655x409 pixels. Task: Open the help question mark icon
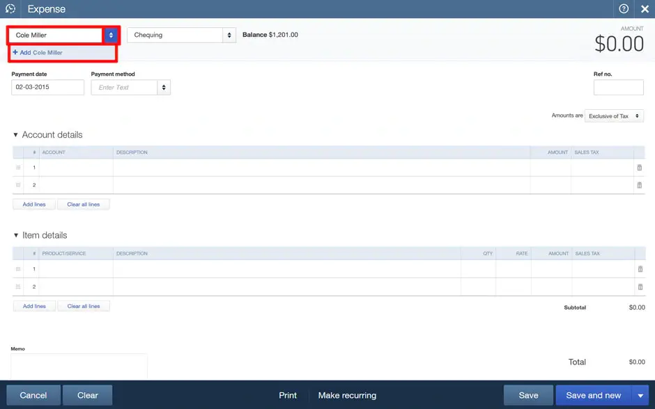(x=624, y=9)
